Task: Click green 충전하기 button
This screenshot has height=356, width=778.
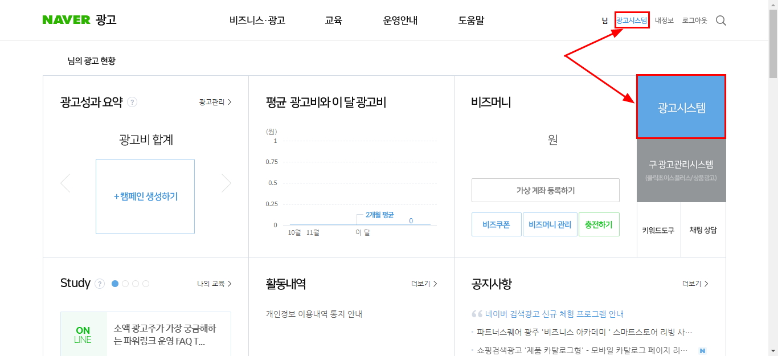Action: click(599, 224)
